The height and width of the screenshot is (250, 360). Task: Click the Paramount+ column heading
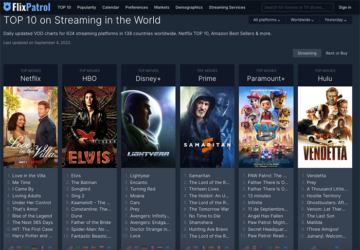pos(266,79)
